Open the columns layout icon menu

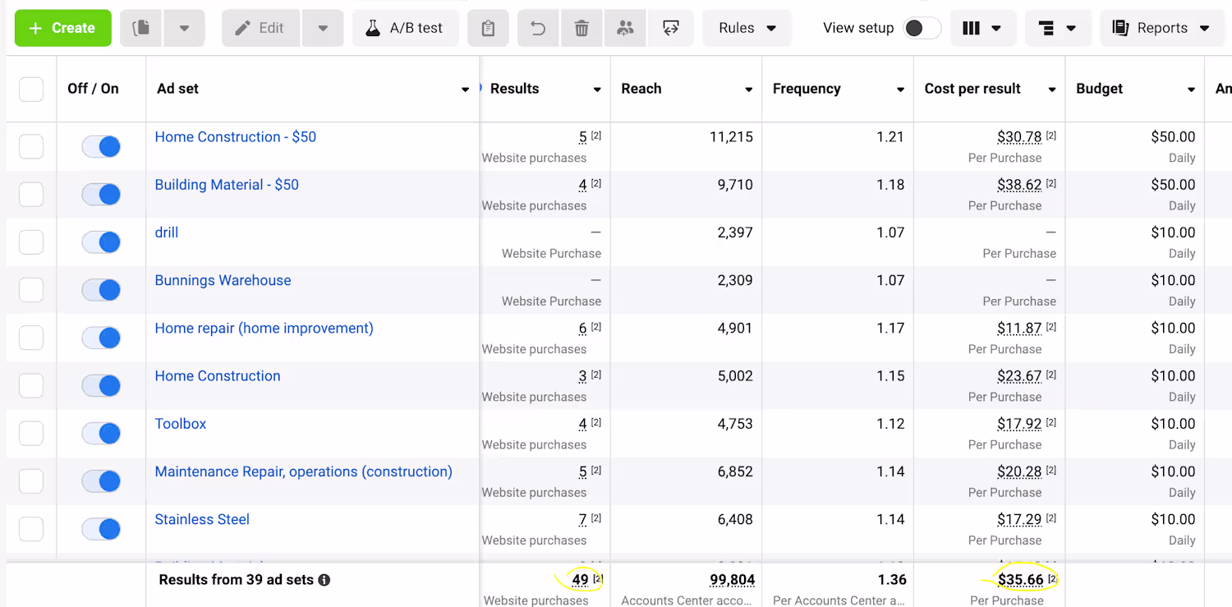981,28
